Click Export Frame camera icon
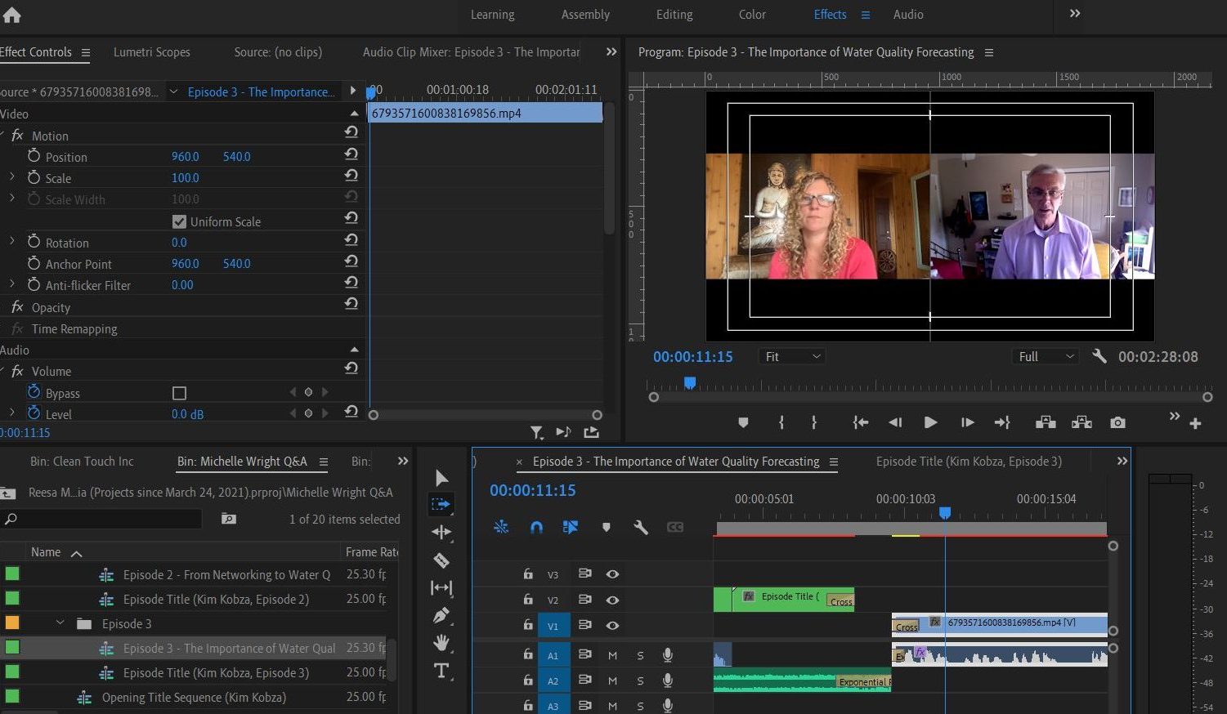Image resolution: width=1227 pixels, height=714 pixels. click(1117, 422)
